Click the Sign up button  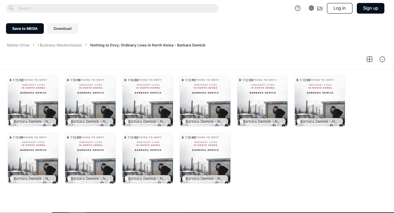370,8
